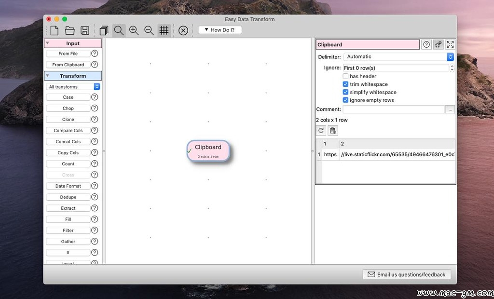Open help for From File
The width and height of the screenshot is (494, 299).
95,54
